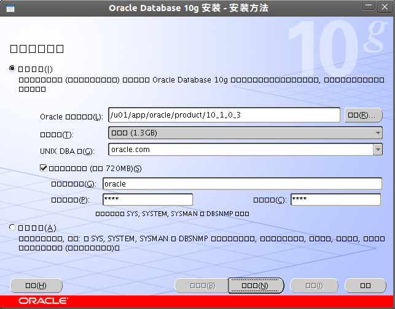
Task: Close the Oracle installer window
Action: tap(385, 7)
